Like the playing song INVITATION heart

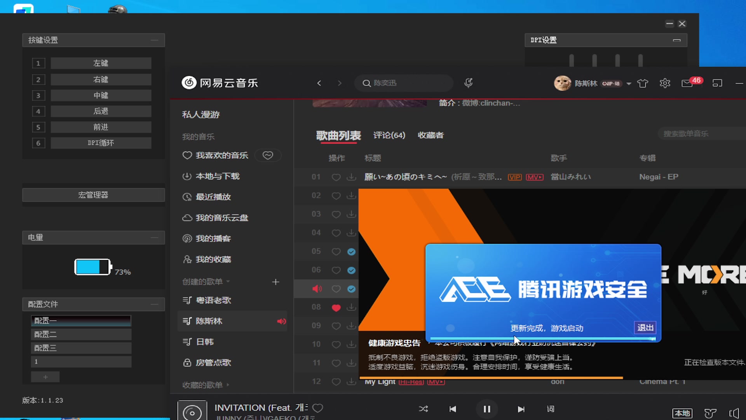318,408
